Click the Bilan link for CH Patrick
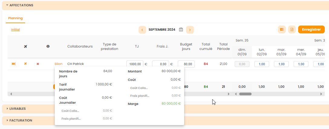Image resolution: width=329 pixels, height=129 pixels. click(58, 64)
